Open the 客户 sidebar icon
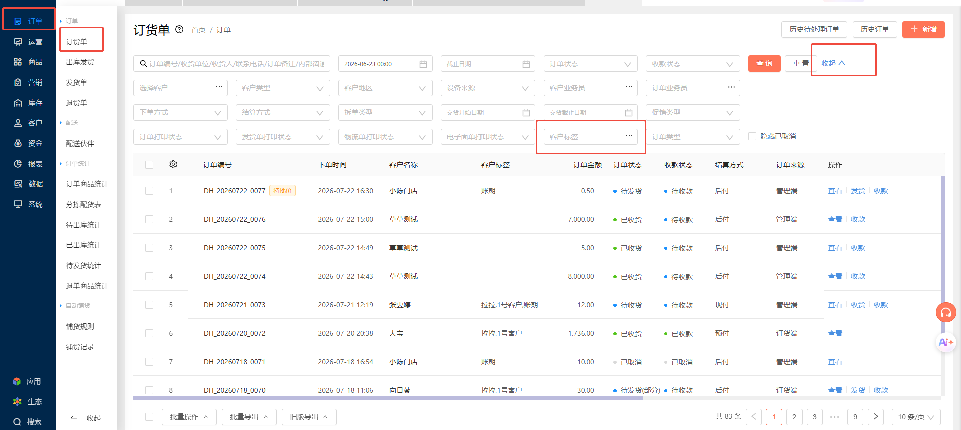The height and width of the screenshot is (430, 961). [x=18, y=123]
